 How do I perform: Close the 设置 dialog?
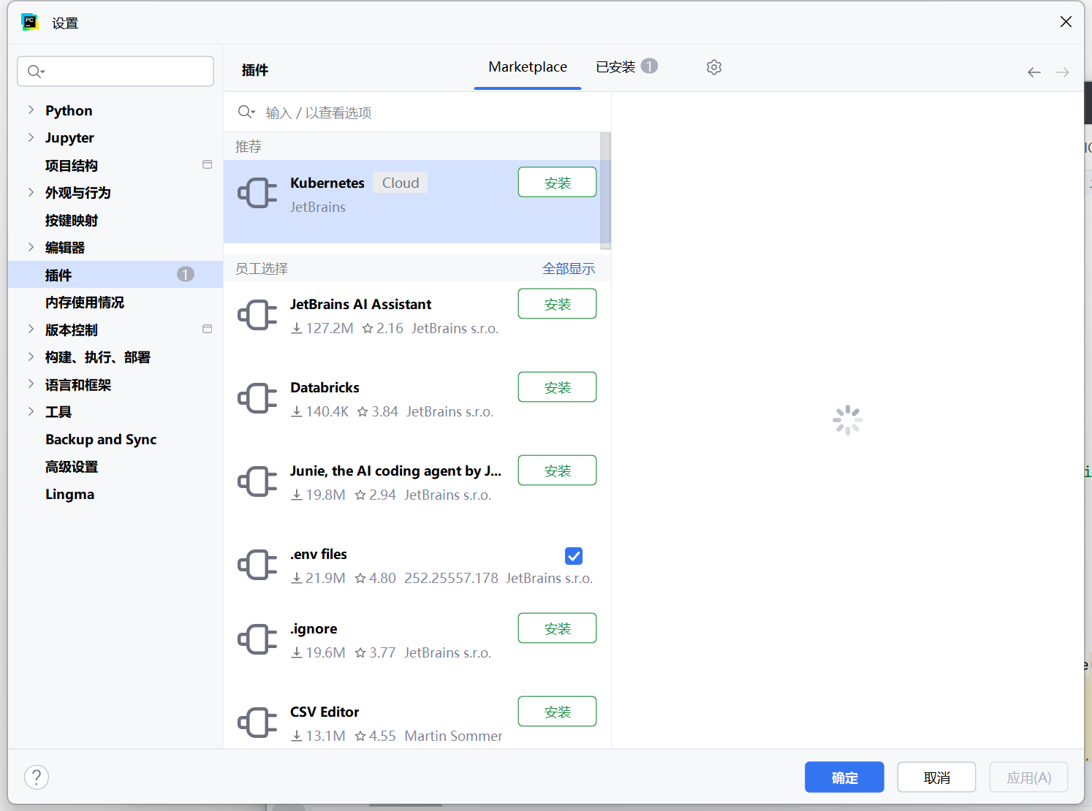[x=1066, y=22]
